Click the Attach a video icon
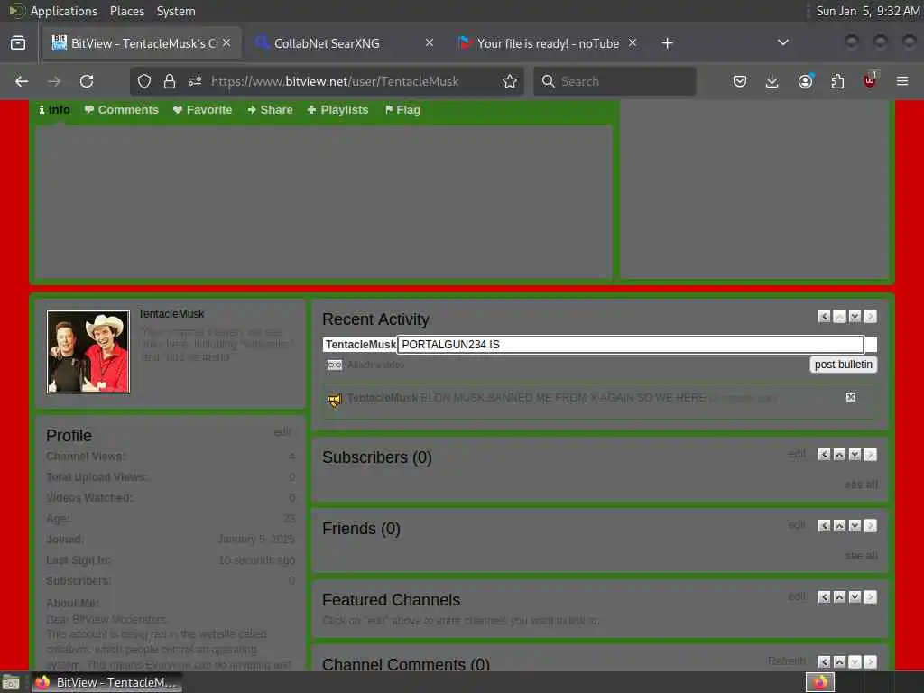Viewport: 924px width, 693px height. pyautogui.click(x=335, y=365)
